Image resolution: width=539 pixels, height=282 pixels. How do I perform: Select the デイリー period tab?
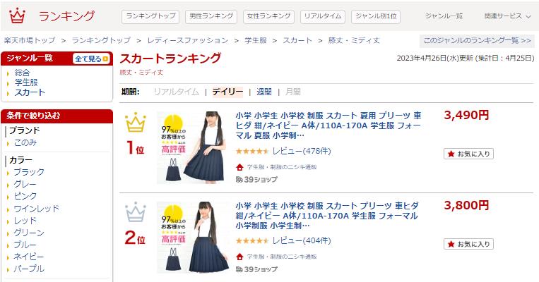click(x=227, y=92)
